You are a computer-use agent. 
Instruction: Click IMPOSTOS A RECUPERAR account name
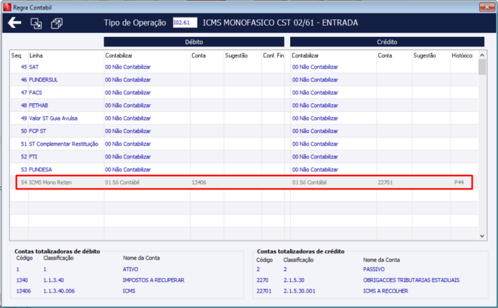click(x=153, y=280)
